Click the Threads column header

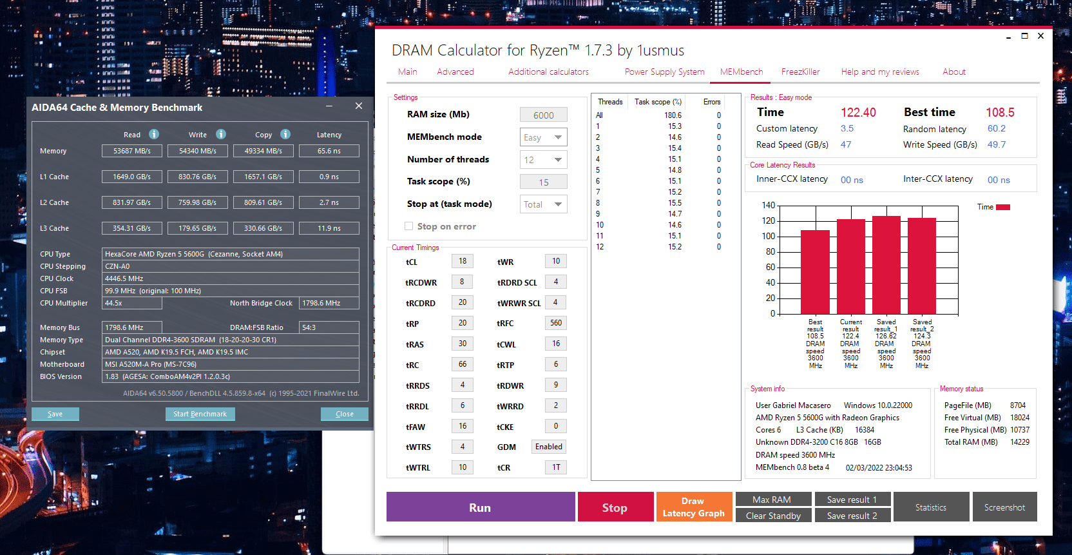coord(610,102)
